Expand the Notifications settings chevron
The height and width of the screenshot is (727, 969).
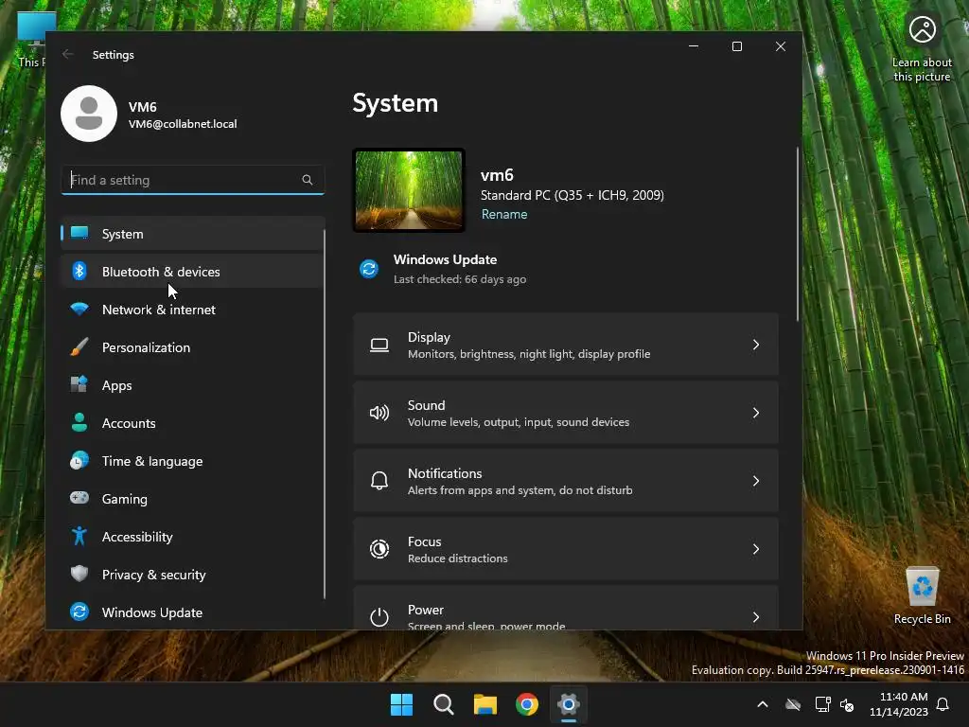click(756, 481)
